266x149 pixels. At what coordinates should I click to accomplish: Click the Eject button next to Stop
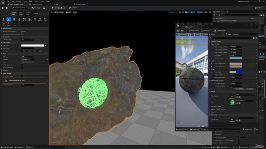[62, 8]
